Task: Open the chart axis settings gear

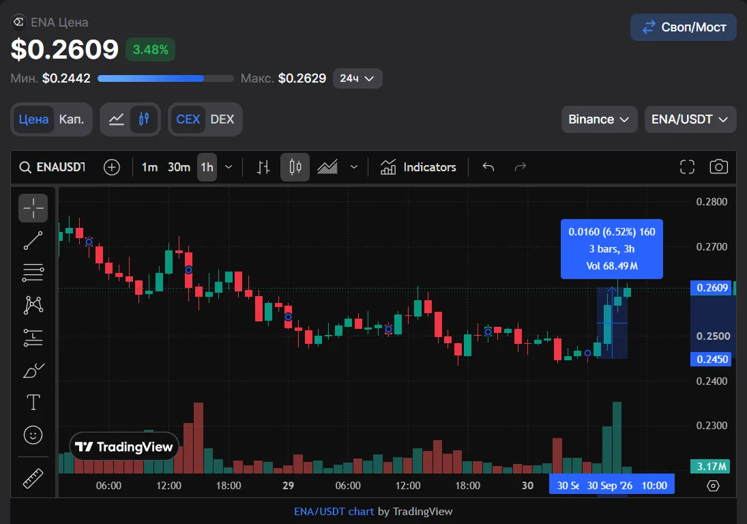Action: coord(713,486)
